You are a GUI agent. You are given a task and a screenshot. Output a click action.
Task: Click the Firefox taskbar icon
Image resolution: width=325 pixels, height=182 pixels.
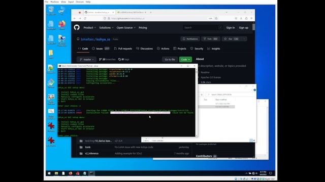[x=71, y=173]
